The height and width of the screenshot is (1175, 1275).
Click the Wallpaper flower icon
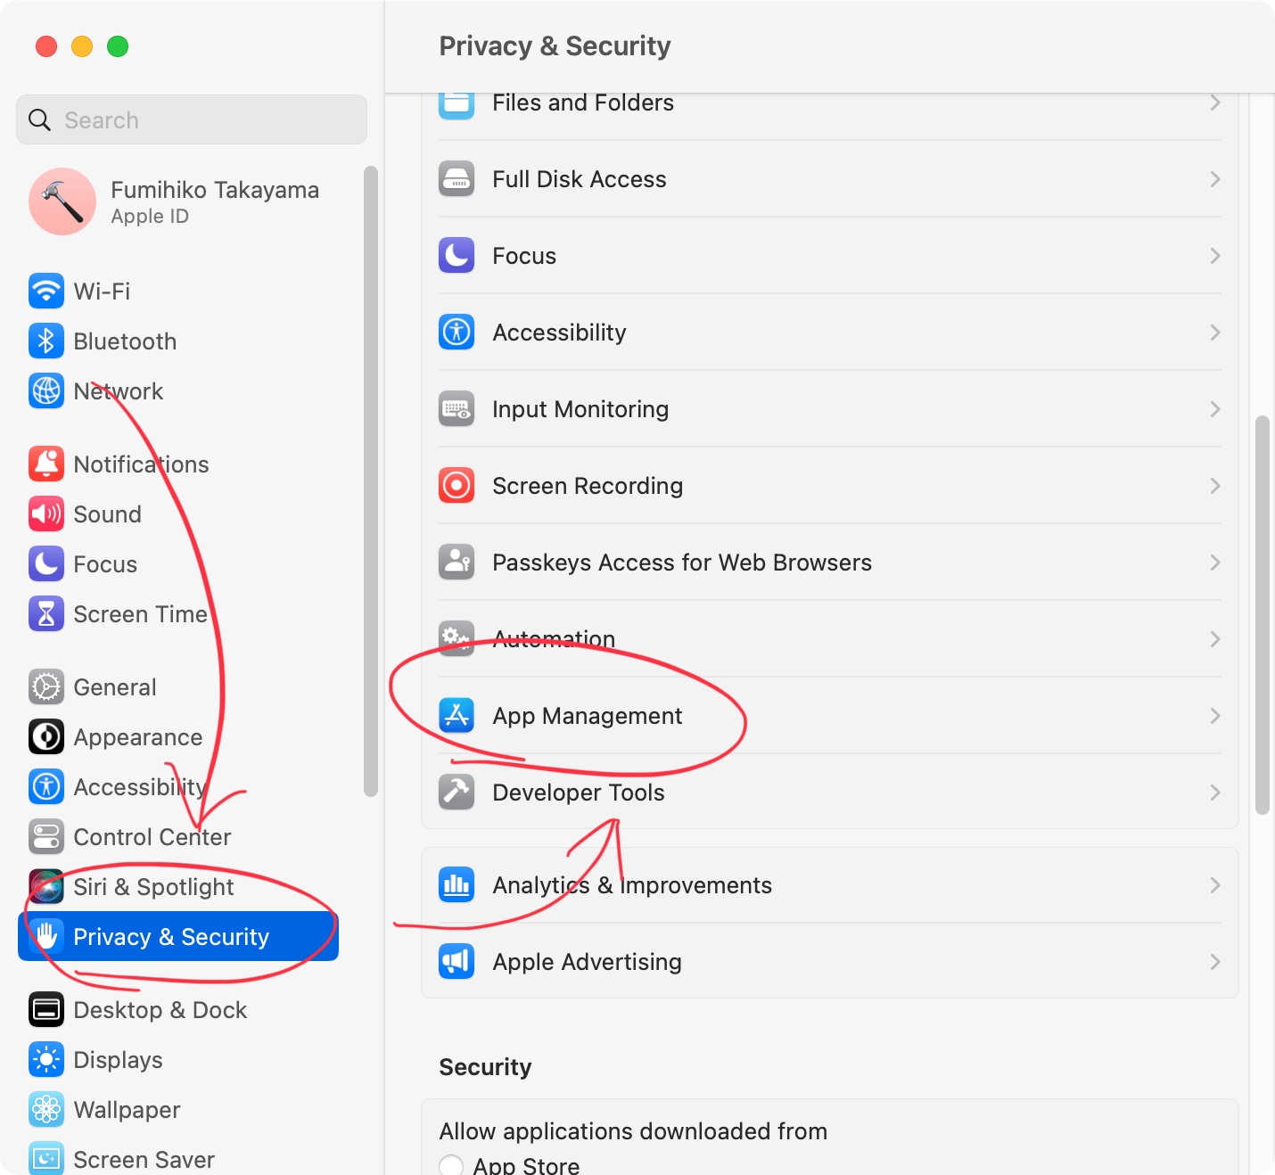click(46, 1109)
